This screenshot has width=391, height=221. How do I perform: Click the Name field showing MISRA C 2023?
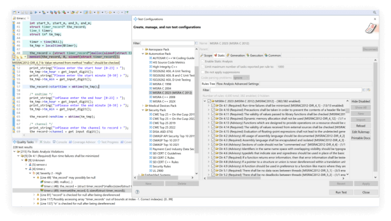(293, 43)
